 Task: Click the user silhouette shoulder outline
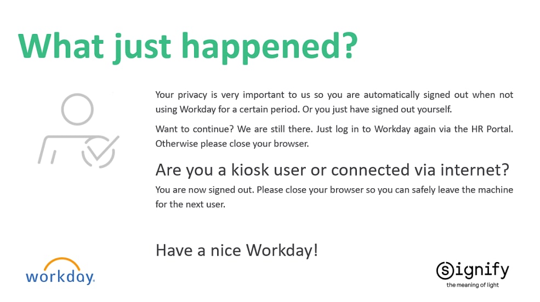pyautogui.click(x=55, y=143)
